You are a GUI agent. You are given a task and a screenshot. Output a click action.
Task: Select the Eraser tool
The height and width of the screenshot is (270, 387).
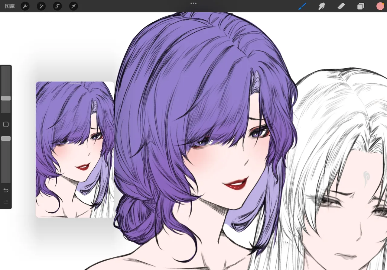click(341, 6)
